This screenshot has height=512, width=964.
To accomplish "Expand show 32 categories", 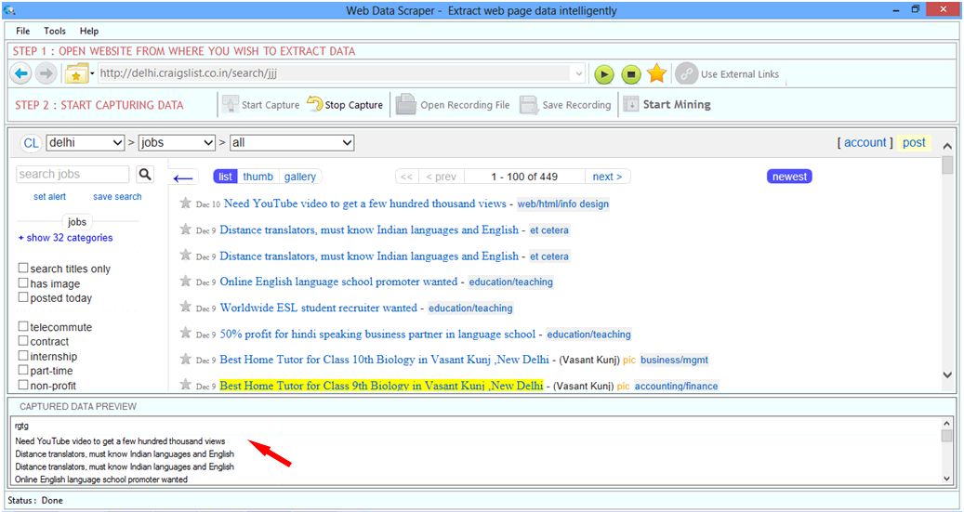I will pos(66,238).
